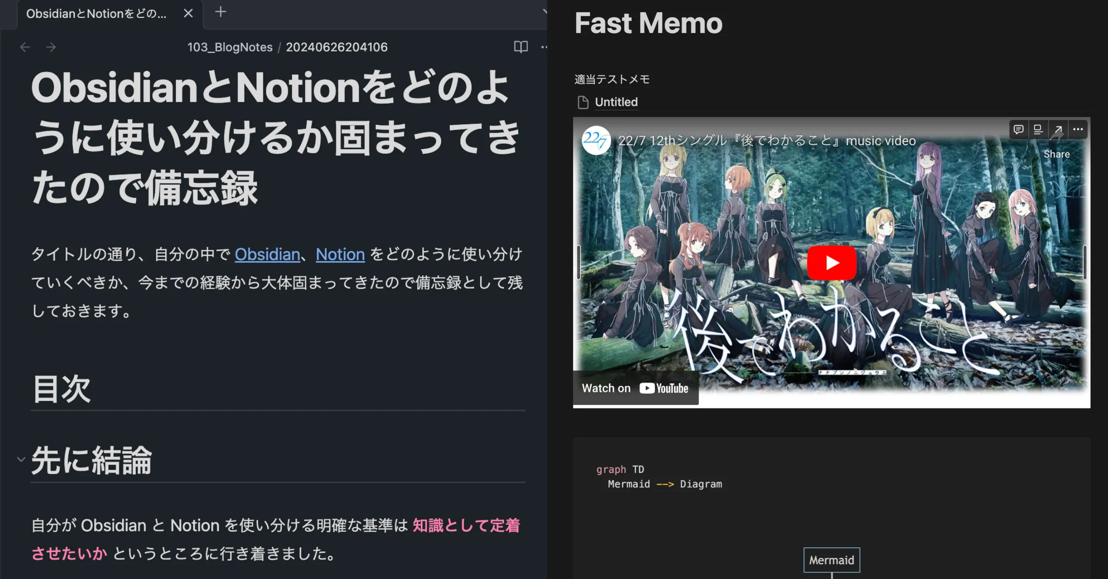
Task: Click the Fast Memo page title
Action: coord(649,23)
